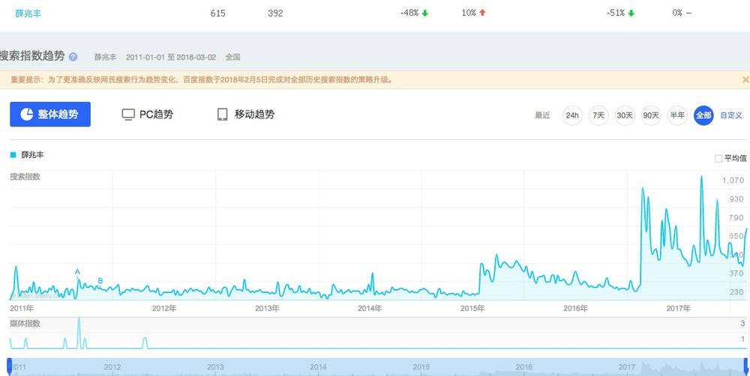Dismiss the yellow notice banner
Viewport: 750px width, 376px height.
click(x=745, y=80)
